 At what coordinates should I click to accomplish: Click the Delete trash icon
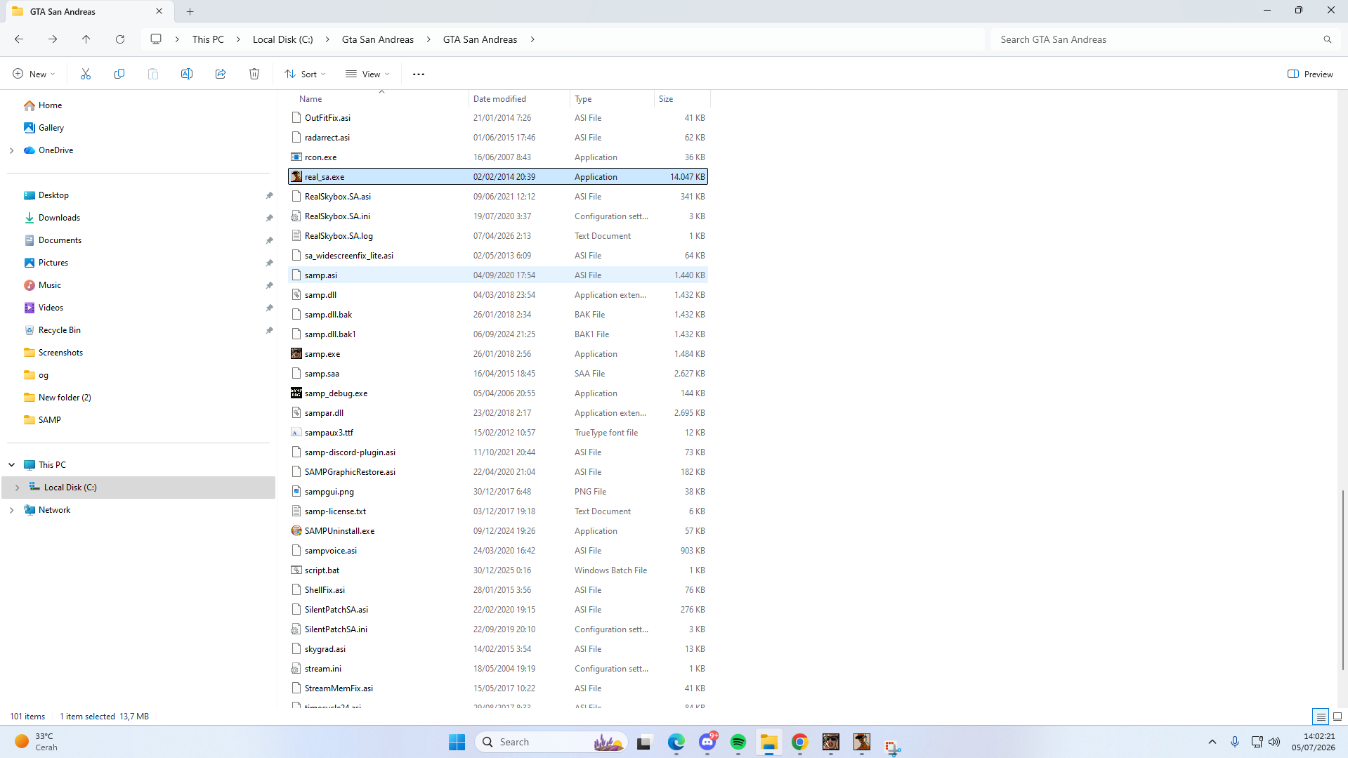tap(254, 74)
